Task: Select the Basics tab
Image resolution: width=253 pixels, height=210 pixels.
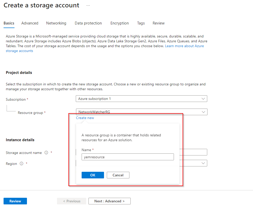Action: click(x=9, y=23)
